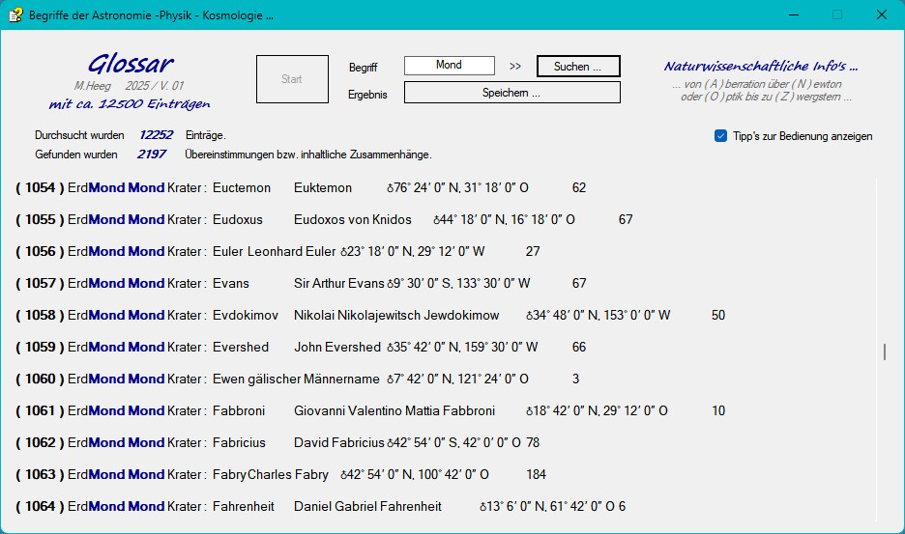Select result row 1054 Euctemon
The image size is (905, 534).
coord(300,187)
